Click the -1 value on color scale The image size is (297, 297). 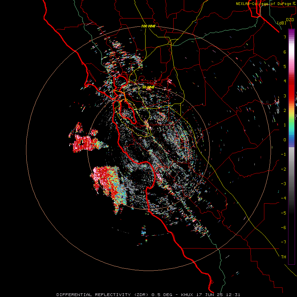283,154
